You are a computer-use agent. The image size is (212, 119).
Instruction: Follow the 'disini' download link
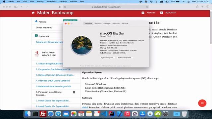click(85, 107)
